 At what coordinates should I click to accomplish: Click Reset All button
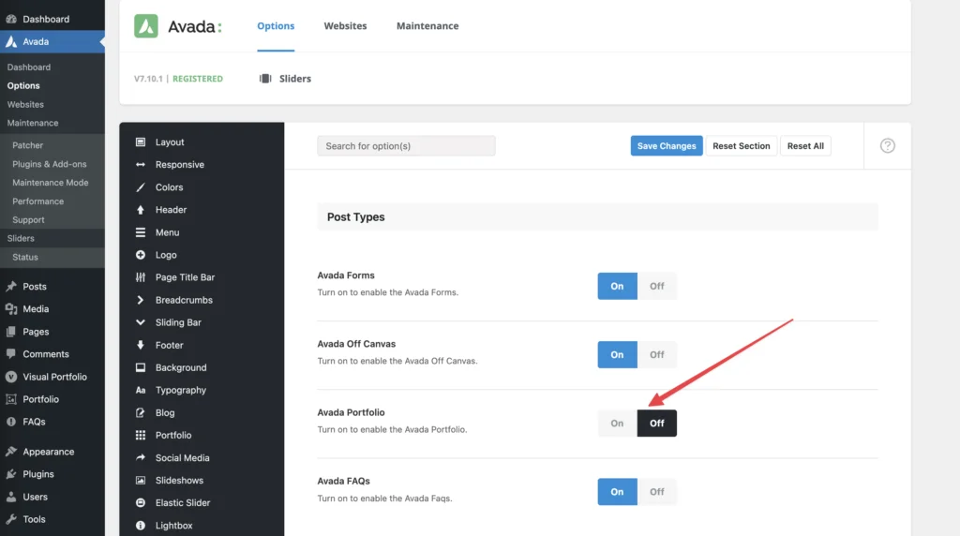click(805, 145)
